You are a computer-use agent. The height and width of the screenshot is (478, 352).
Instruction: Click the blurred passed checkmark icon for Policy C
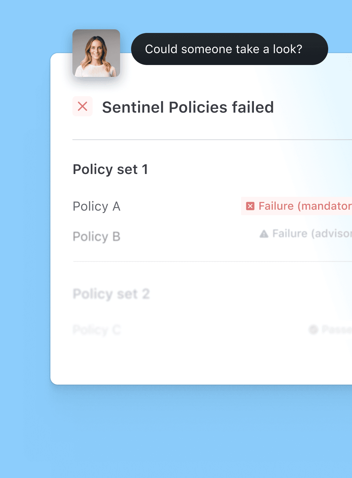point(313,330)
